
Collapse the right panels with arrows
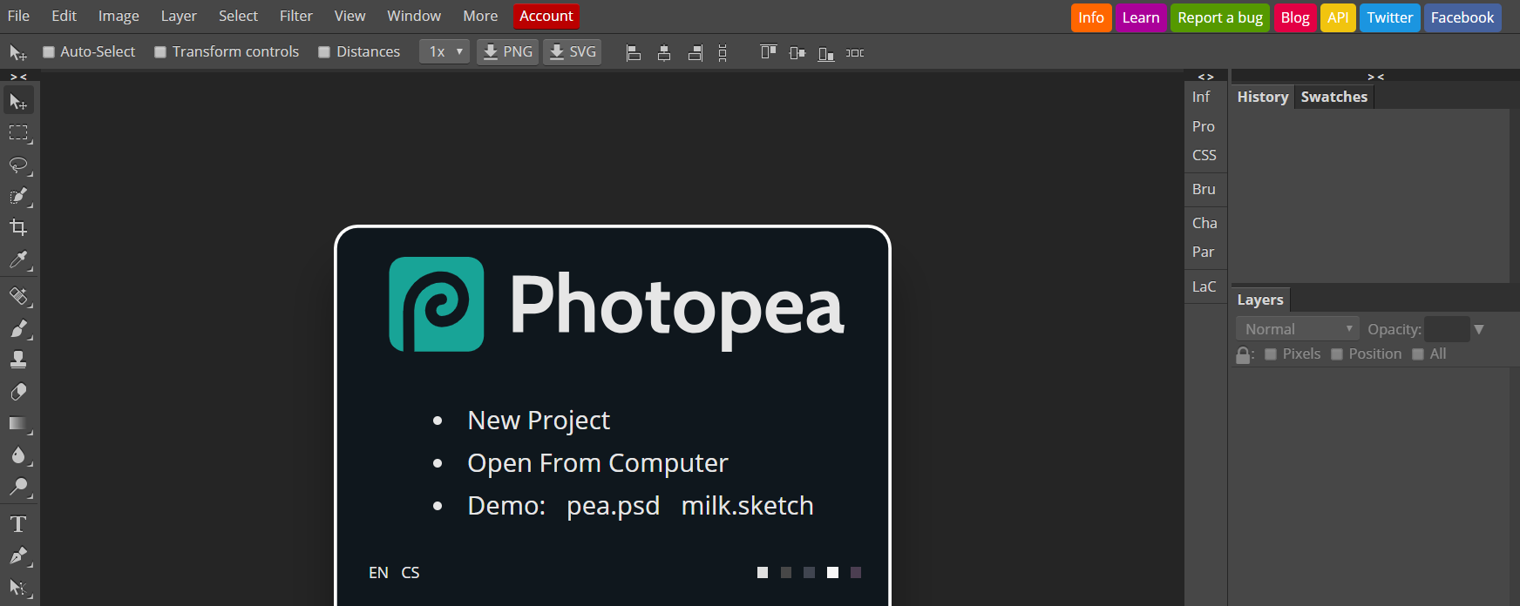point(1375,77)
